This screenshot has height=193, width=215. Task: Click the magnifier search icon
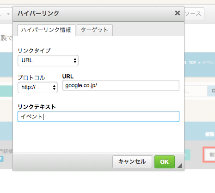tap(213, 91)
